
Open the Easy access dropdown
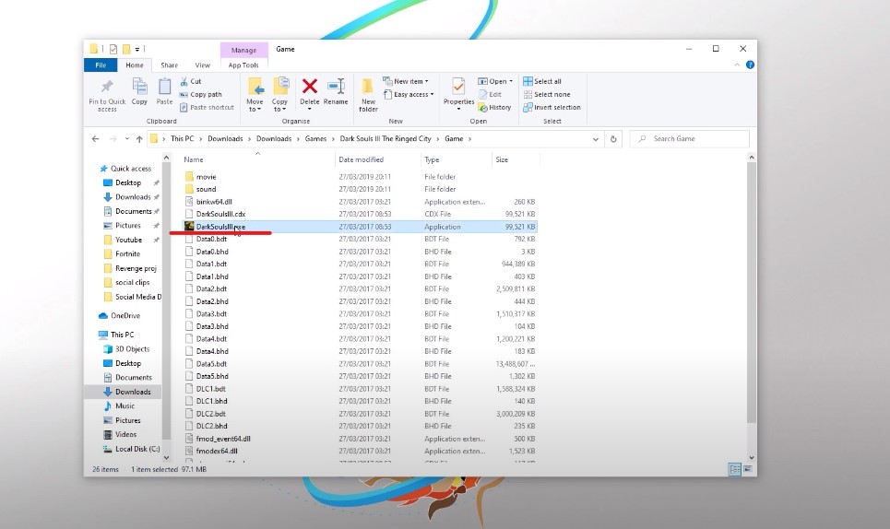(409, 94)
